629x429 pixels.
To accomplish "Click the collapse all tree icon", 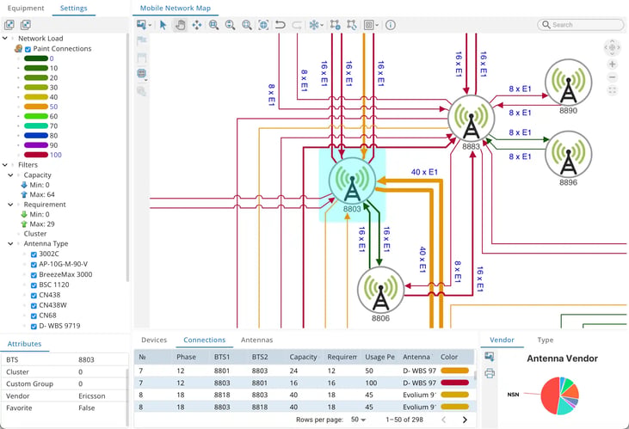I will tap(26, 25).
